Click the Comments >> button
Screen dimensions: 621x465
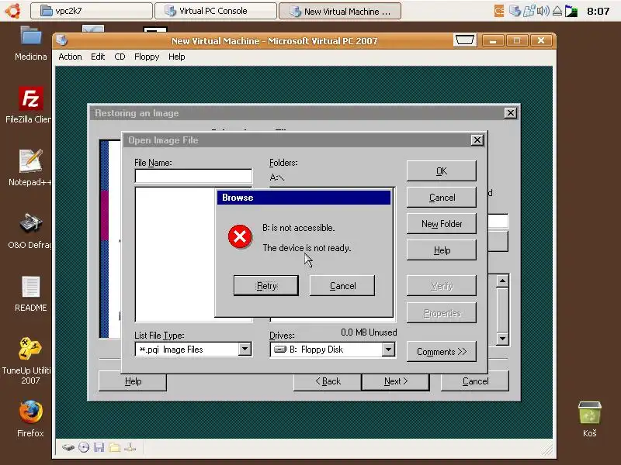[441, 352]
